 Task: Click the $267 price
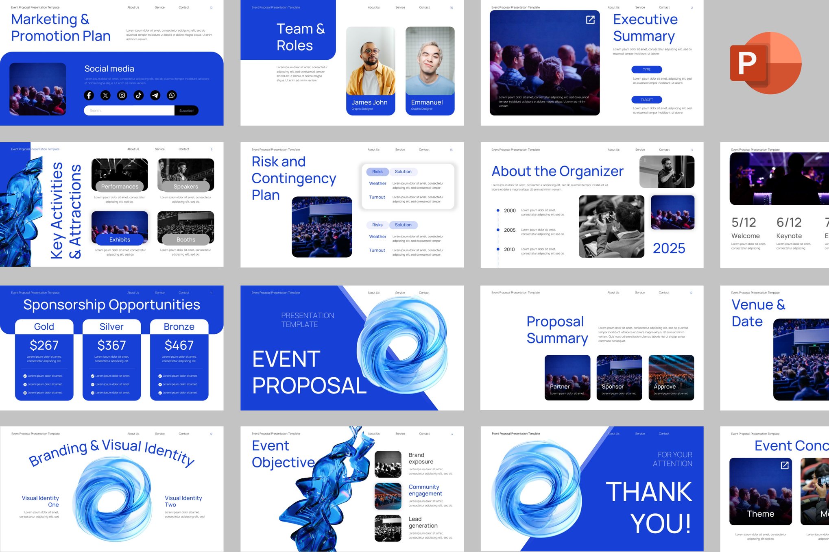point(44,346)
